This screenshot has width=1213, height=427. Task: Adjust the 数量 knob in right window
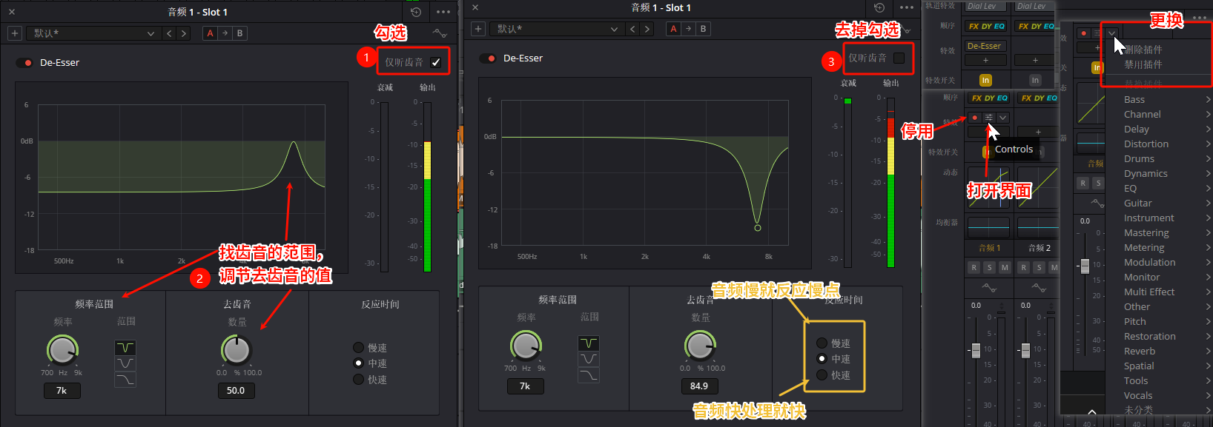(700, 346)
